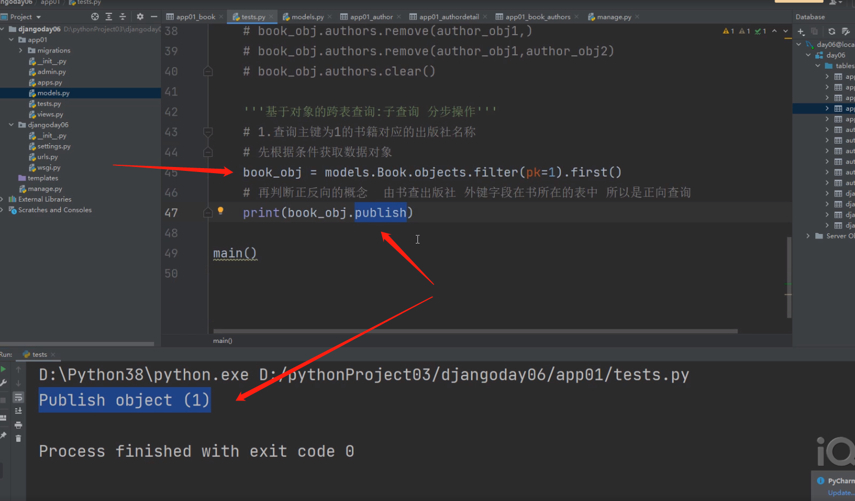Click the editor horizontal scrollbar
This screenshot has width=855, height=501.
coord(475,331)
